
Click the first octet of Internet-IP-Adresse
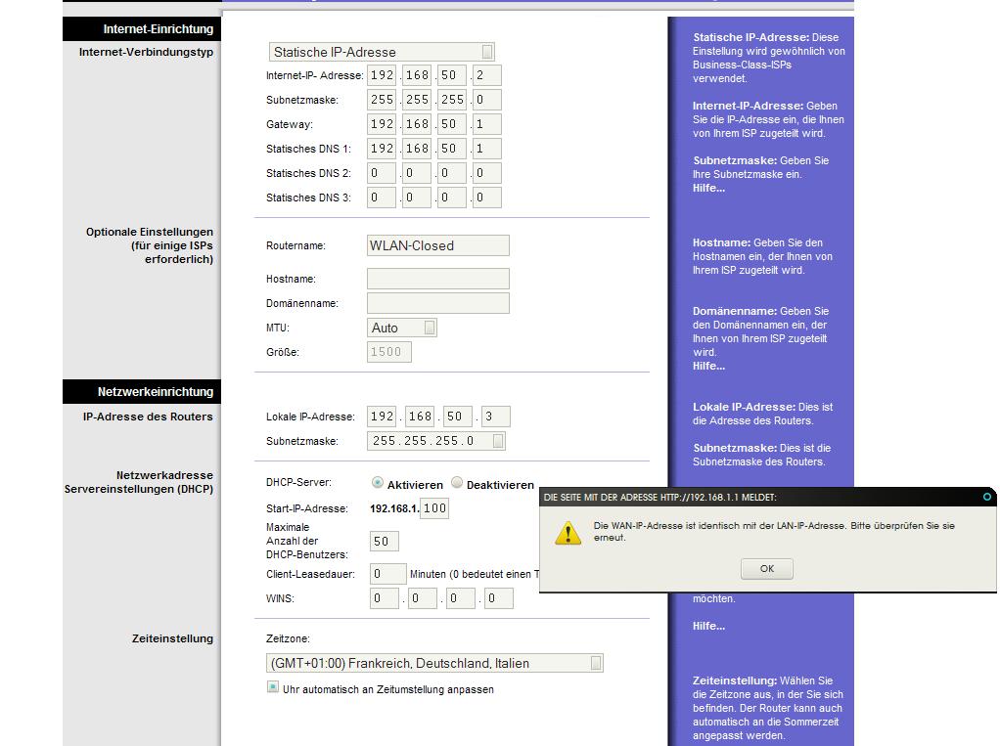click(x=382, y=75)
